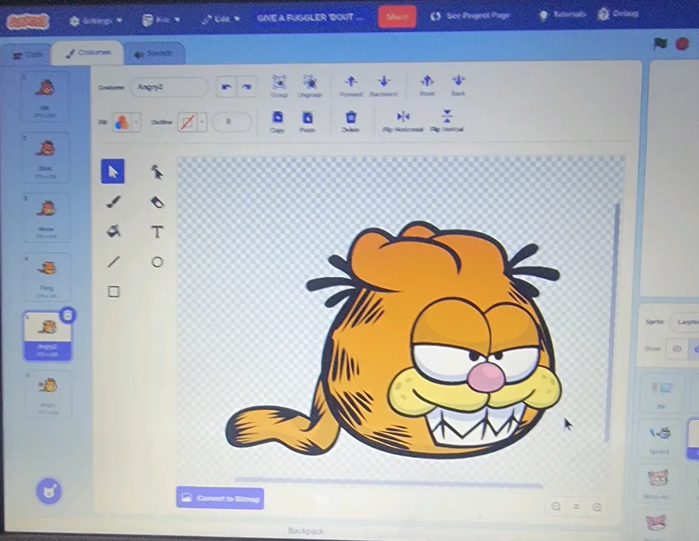Click the outline width number field
The height and width of the screenshot is (541, 699).
231,122
